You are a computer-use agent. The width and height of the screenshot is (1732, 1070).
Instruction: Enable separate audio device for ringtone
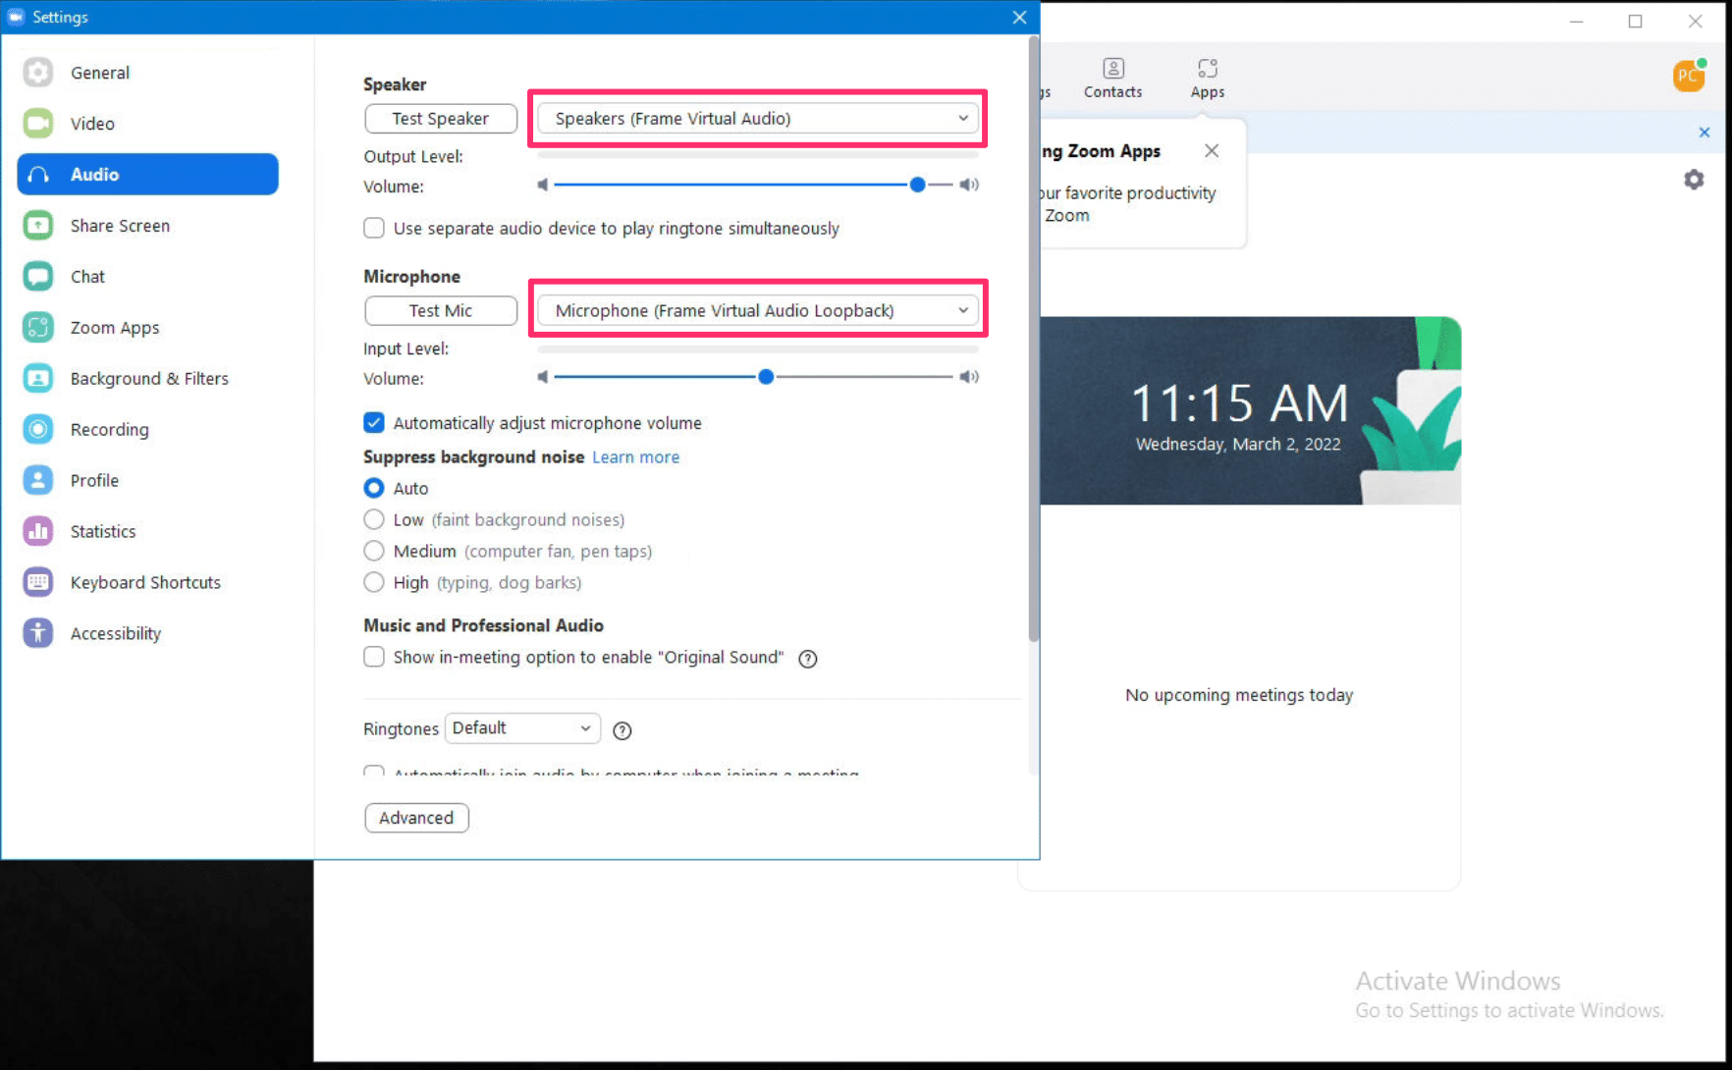(374, 229)
